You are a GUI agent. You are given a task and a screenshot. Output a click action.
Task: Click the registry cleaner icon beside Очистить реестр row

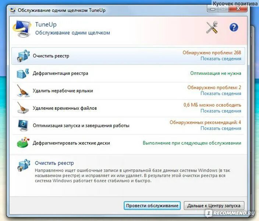23,56
